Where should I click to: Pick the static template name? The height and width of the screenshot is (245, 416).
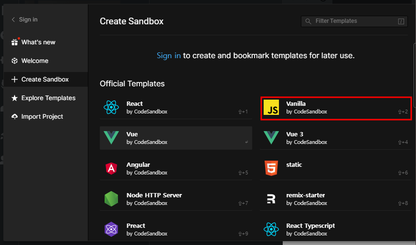click(x=294, y=165)
